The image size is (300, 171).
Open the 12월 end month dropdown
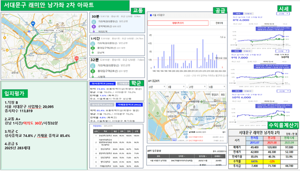point(217,87)
